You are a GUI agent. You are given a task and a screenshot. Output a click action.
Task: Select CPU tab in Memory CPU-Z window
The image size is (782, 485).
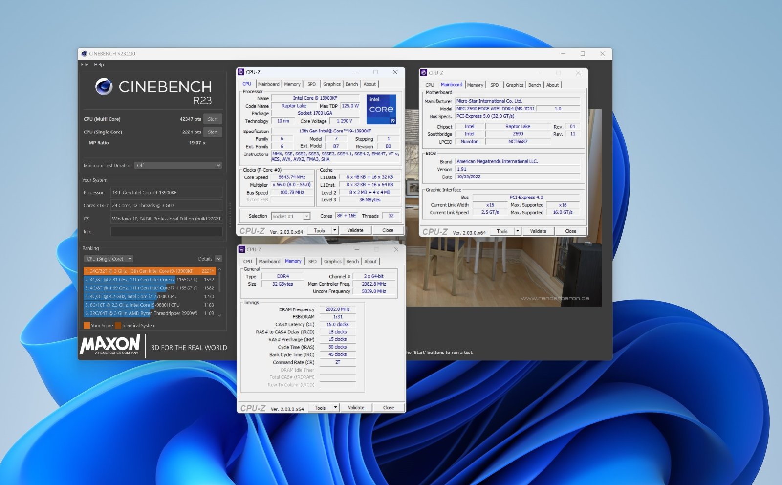pos(248,262)
